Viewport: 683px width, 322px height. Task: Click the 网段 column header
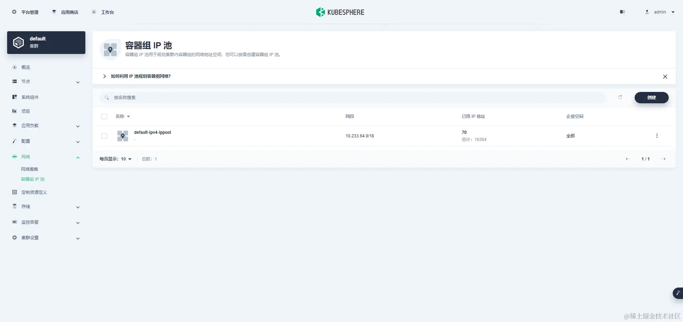point(350,116)
